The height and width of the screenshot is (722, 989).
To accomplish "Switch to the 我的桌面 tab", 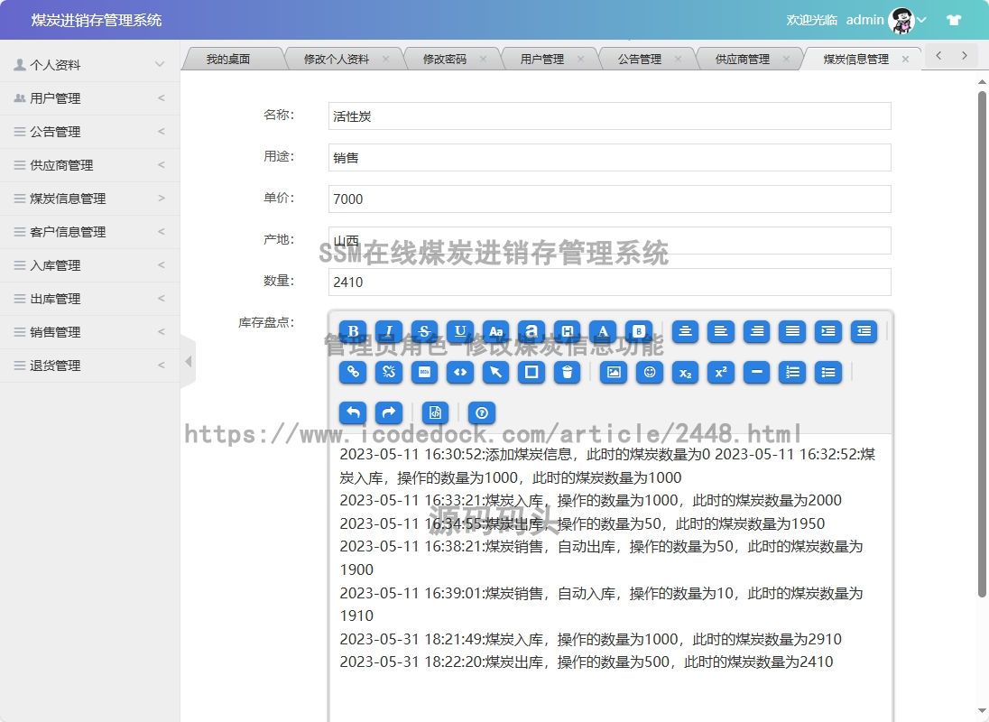I will click(x=228, y=60).
